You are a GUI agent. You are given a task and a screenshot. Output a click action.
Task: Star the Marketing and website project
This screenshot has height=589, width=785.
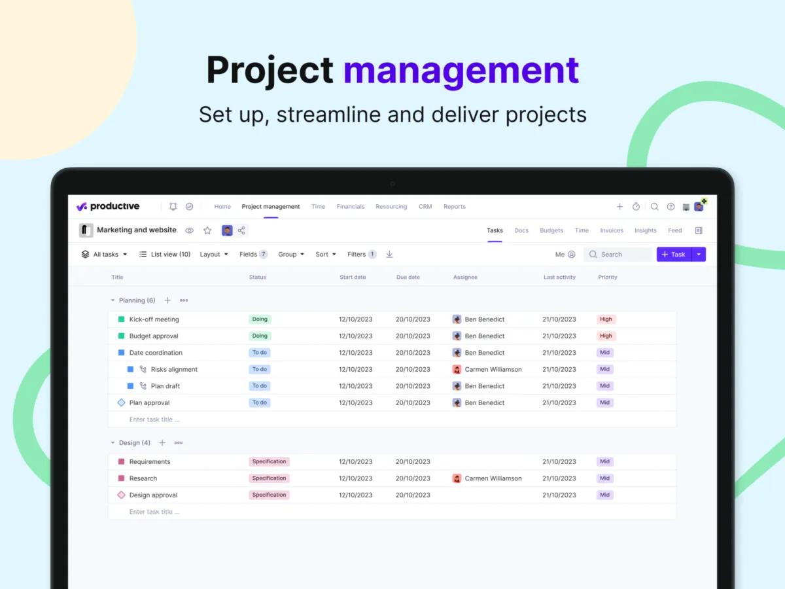point(207,230)
